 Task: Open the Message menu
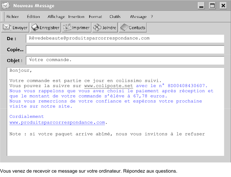(138, 16)
